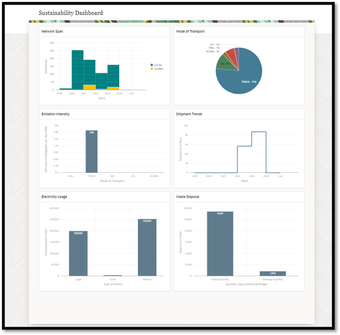
Task: Click the Shipment Trends panel title
Action: [189, 114]
